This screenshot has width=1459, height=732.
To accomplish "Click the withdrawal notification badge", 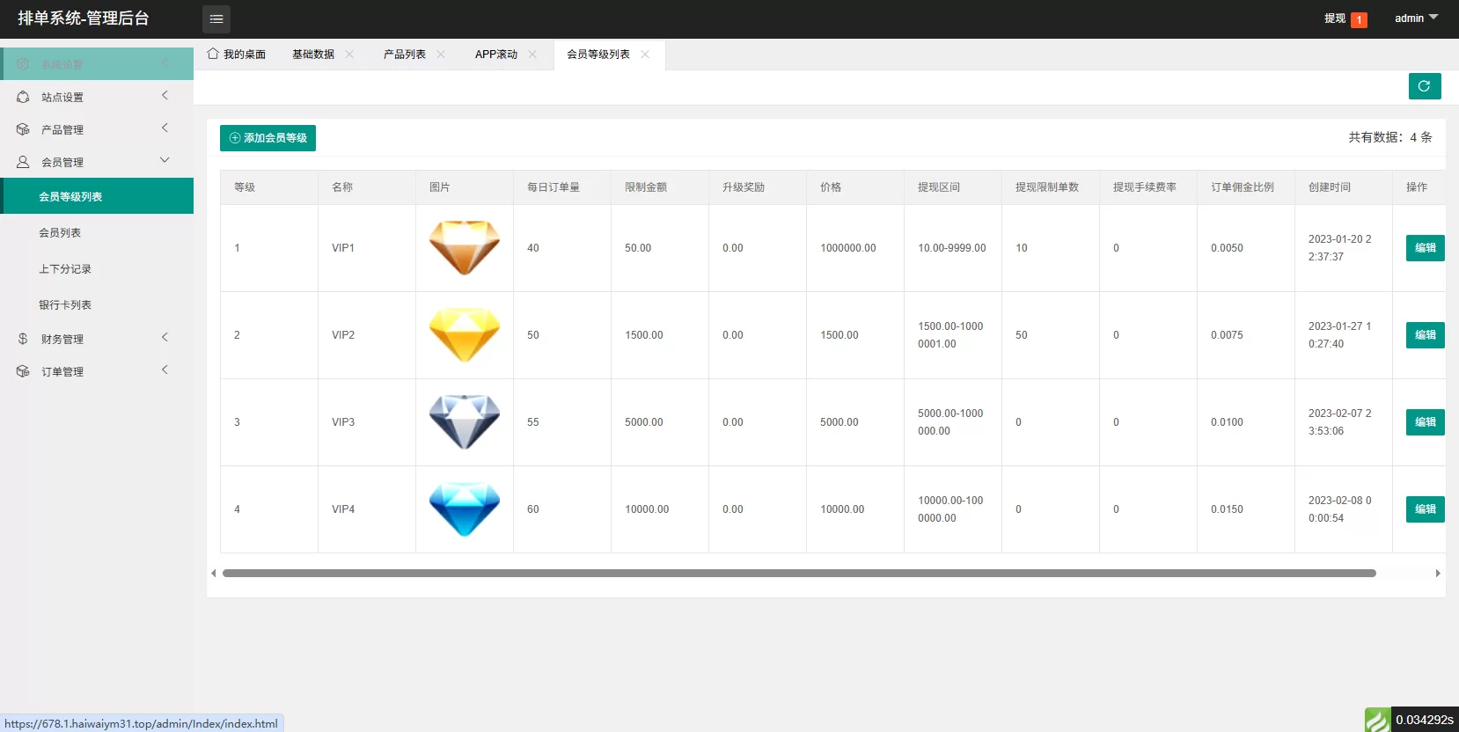I will click(1359, 19).
